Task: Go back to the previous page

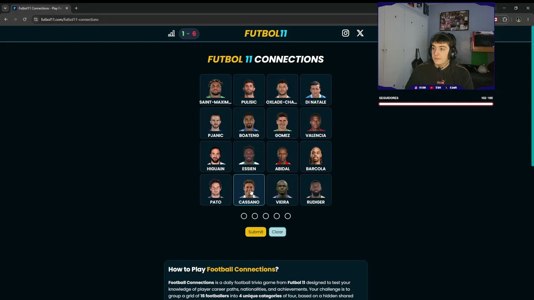Action: tap(6, 19)
